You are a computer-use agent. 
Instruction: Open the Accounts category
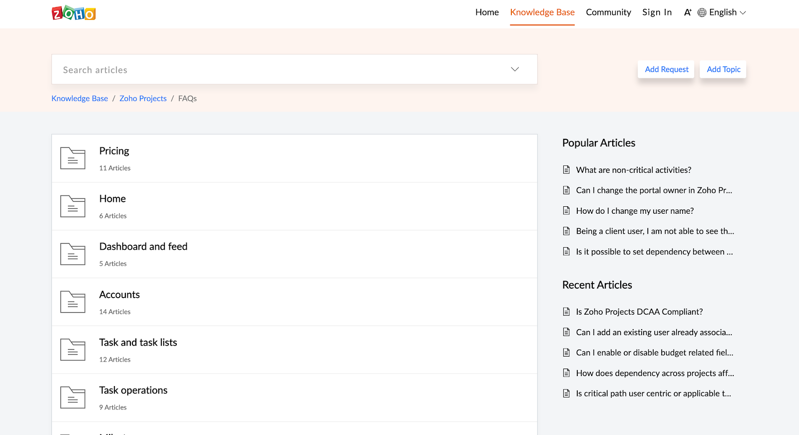point(119,295)
